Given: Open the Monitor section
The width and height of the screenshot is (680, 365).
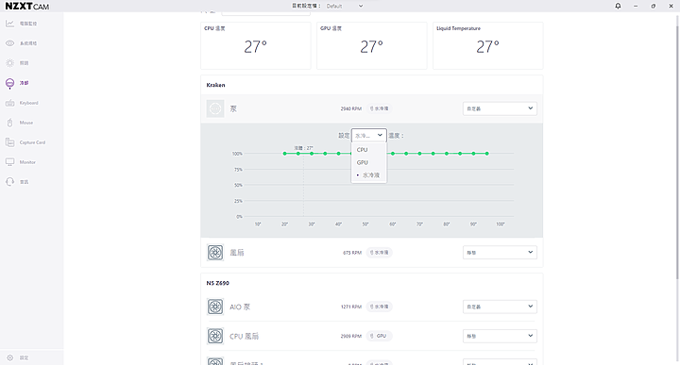Looking at the screenshot, I should [x=21, y=162].
